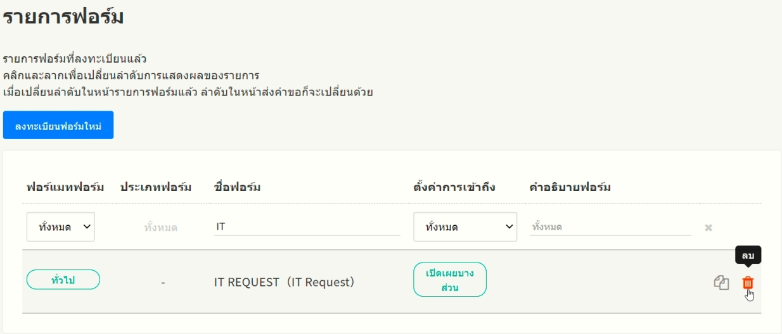Click the คำอธิบายฟอร์ม column header

[x=569, y=187]
